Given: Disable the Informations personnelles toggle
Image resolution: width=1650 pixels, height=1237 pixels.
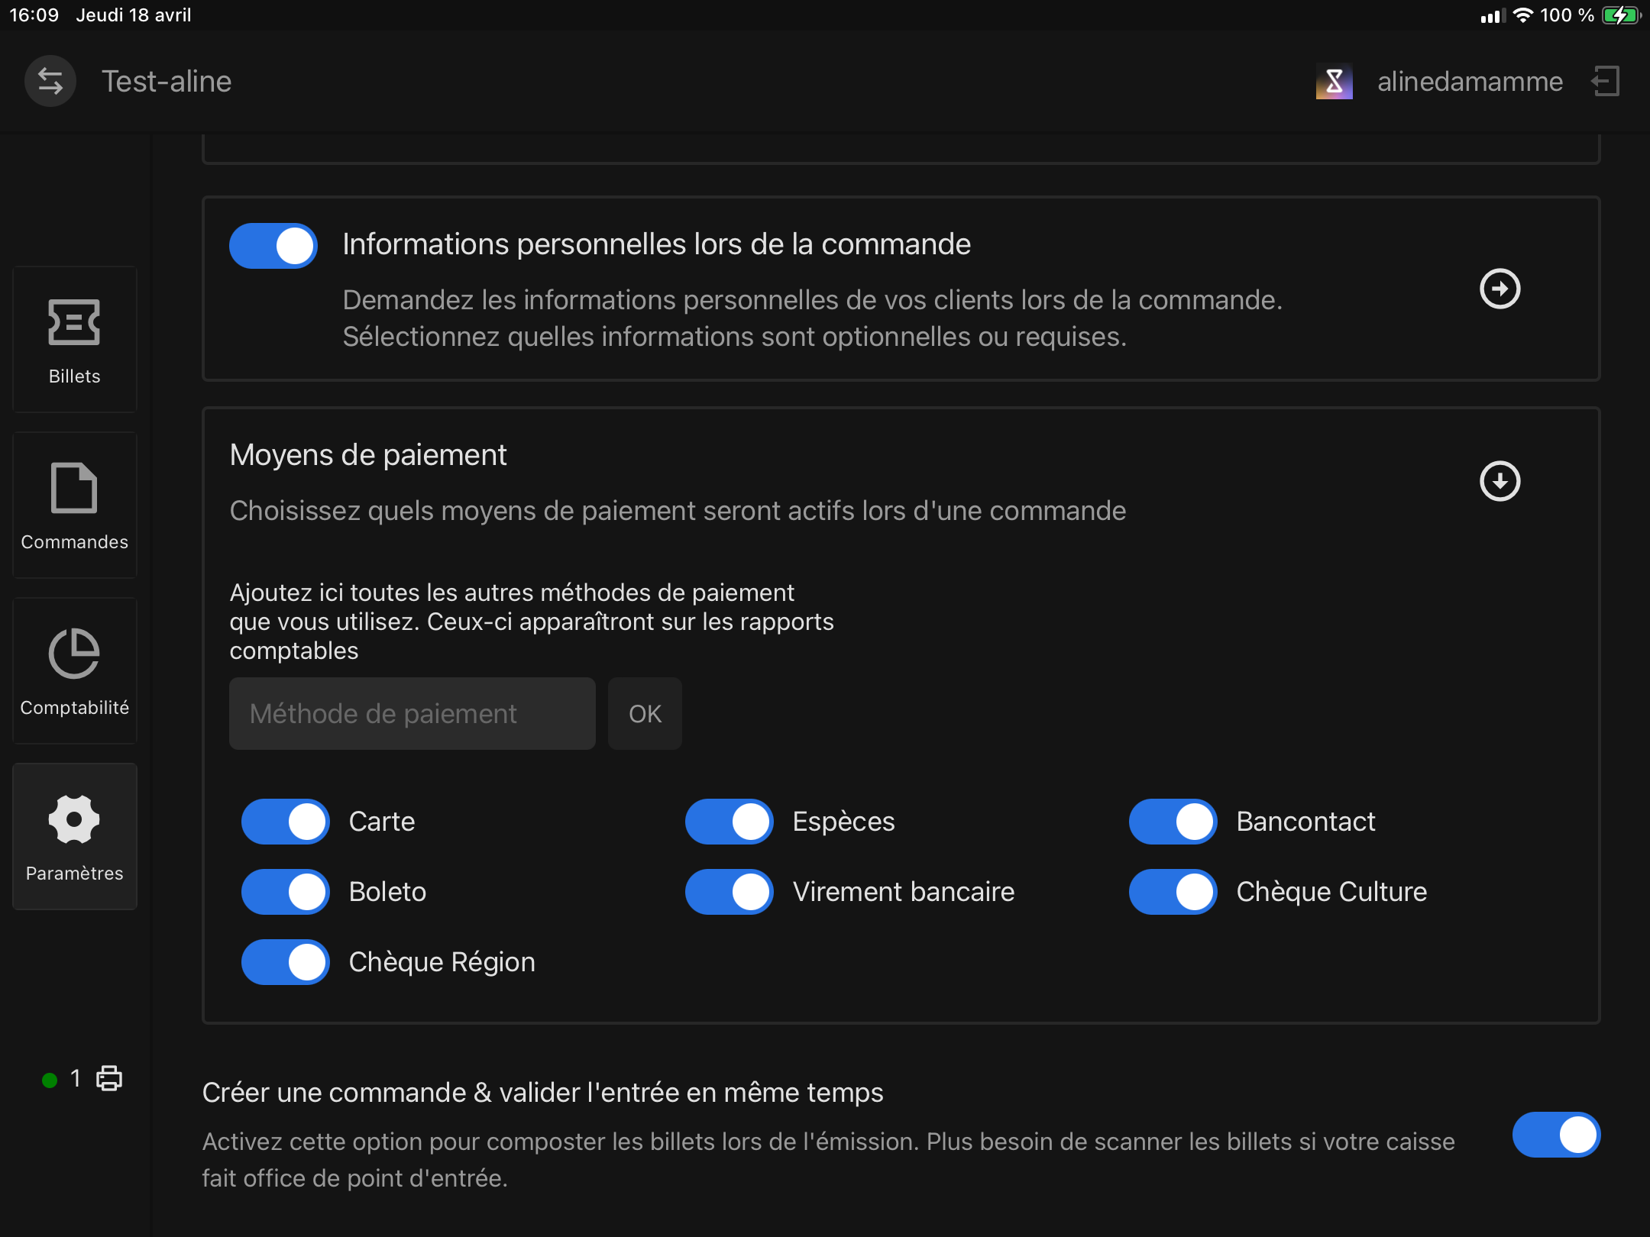Looking at the screenshot, I should click(273, 246).
